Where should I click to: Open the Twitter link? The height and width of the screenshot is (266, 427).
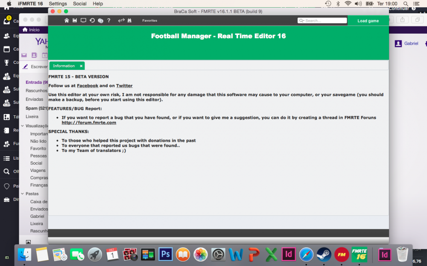124,86
